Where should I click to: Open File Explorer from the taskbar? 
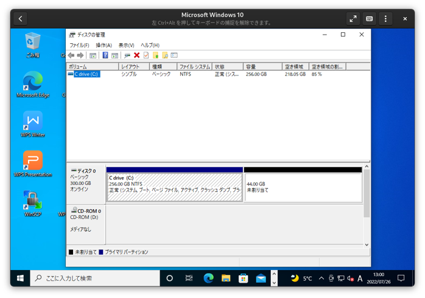pyautogui.click(x=226, y=279)
